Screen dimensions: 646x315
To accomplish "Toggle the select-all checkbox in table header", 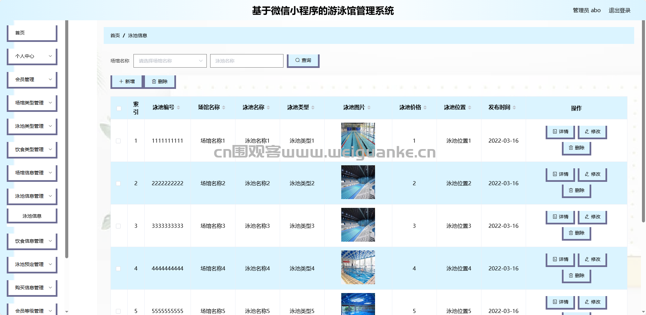I will coord(119,108).
